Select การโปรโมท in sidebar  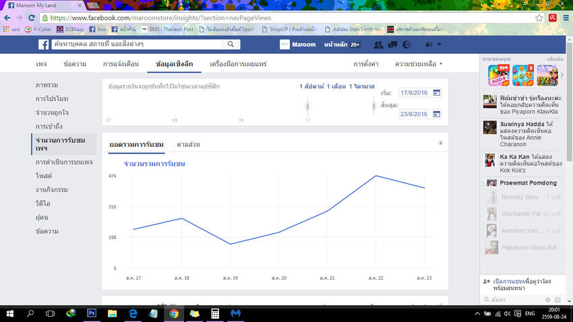click(52, 99)
